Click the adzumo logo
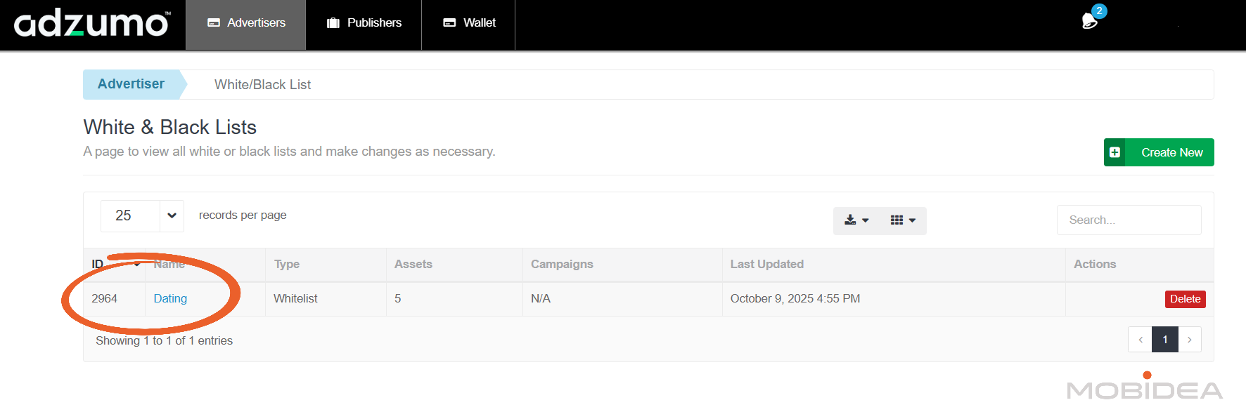Image resolution: width=1246 pixels, height=419 pixels. point(92,25)
